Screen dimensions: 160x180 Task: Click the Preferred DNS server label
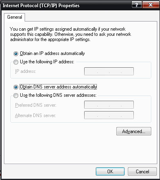point(36,105)
